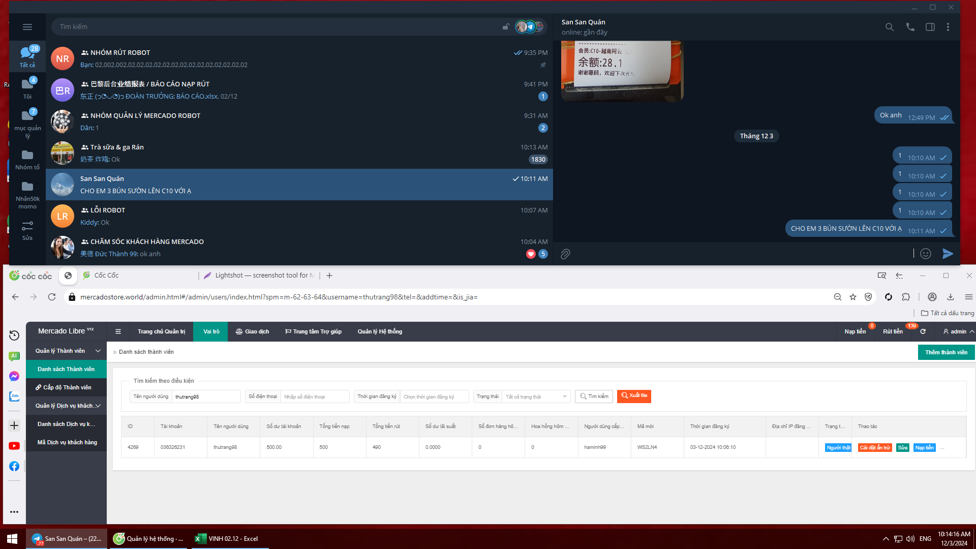The image size is (976, 549).
Task: Open Telegram hamburger menu
Action: click(27, 27)
